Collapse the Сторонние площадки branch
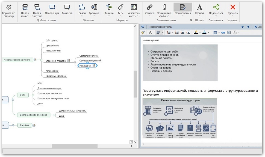Screen dimensions: 265x157 point(75,62)
